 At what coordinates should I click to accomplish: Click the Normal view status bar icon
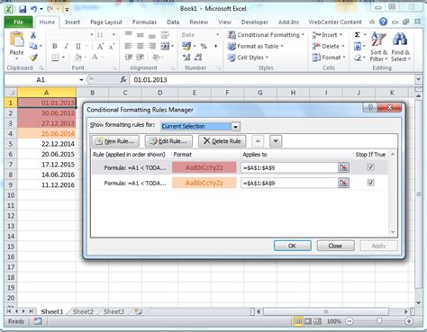click(298, 321)
